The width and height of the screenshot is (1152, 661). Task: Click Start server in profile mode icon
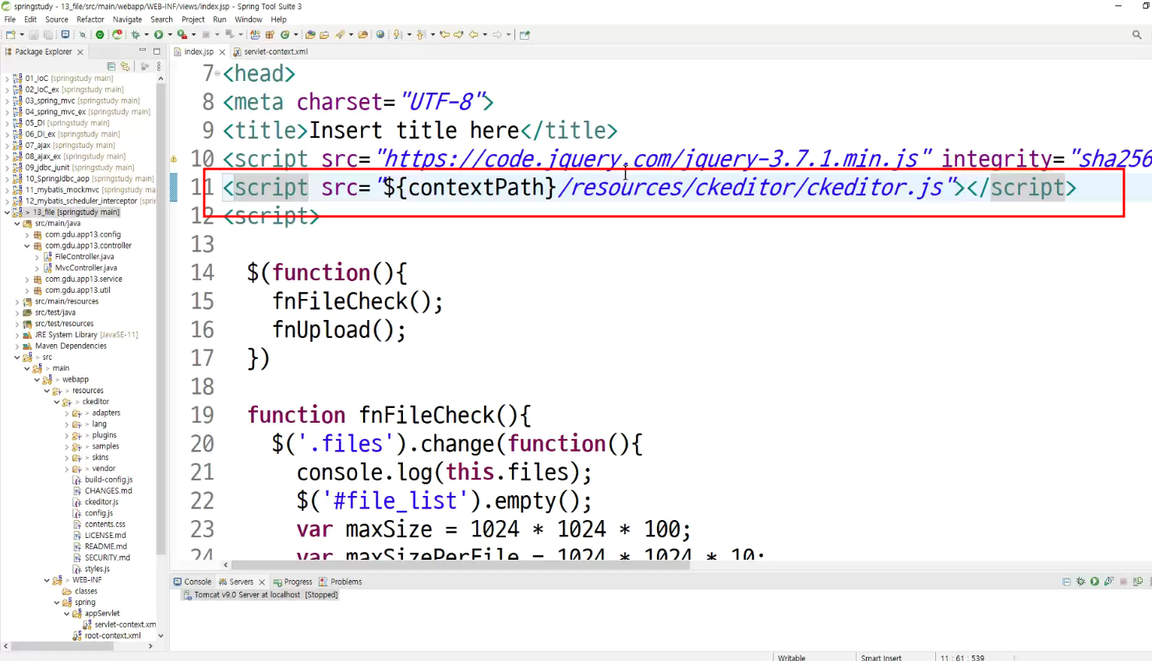(x=1108, y=582)
